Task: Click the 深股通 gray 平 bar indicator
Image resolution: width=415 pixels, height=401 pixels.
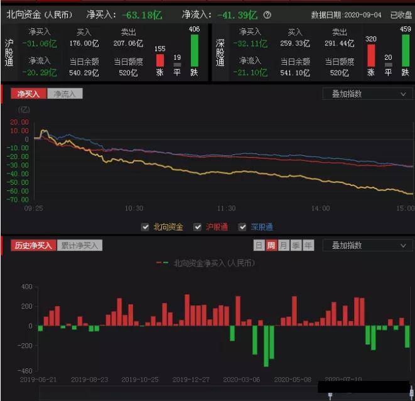Action: click(388, 65)
